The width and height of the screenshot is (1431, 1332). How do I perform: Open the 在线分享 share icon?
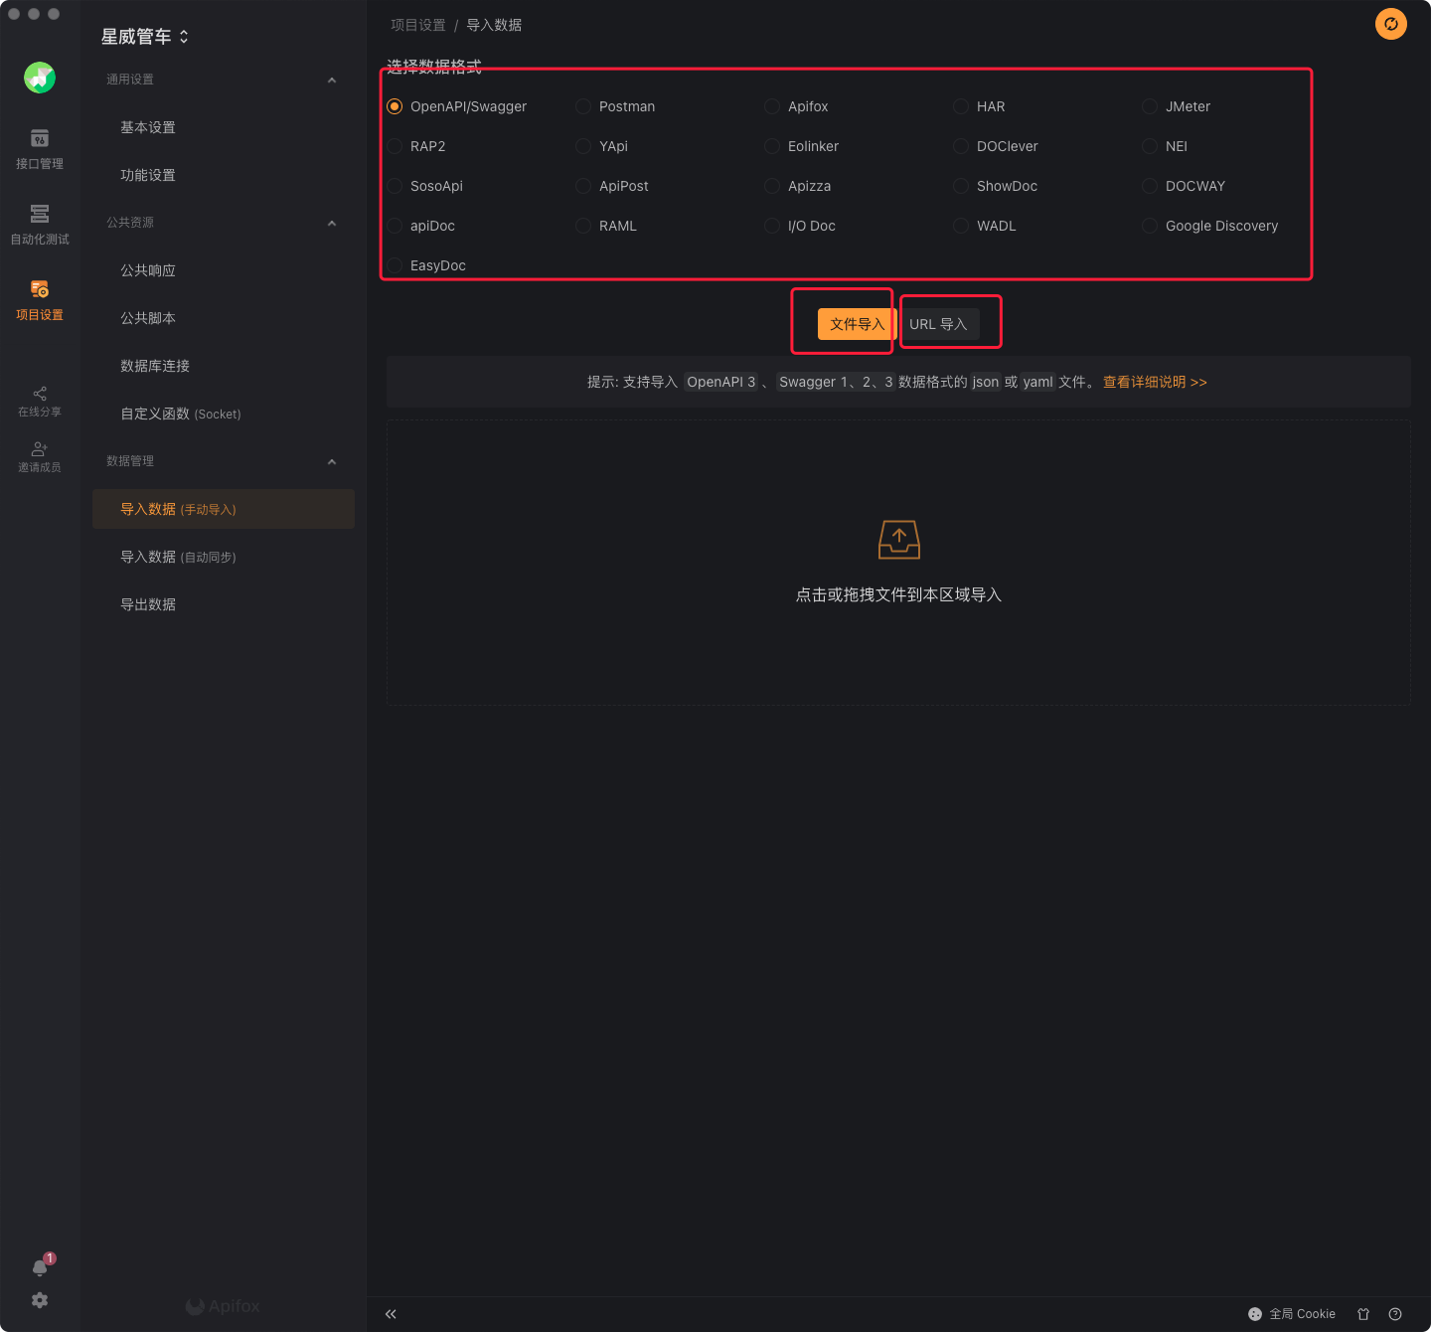[40, 402]
